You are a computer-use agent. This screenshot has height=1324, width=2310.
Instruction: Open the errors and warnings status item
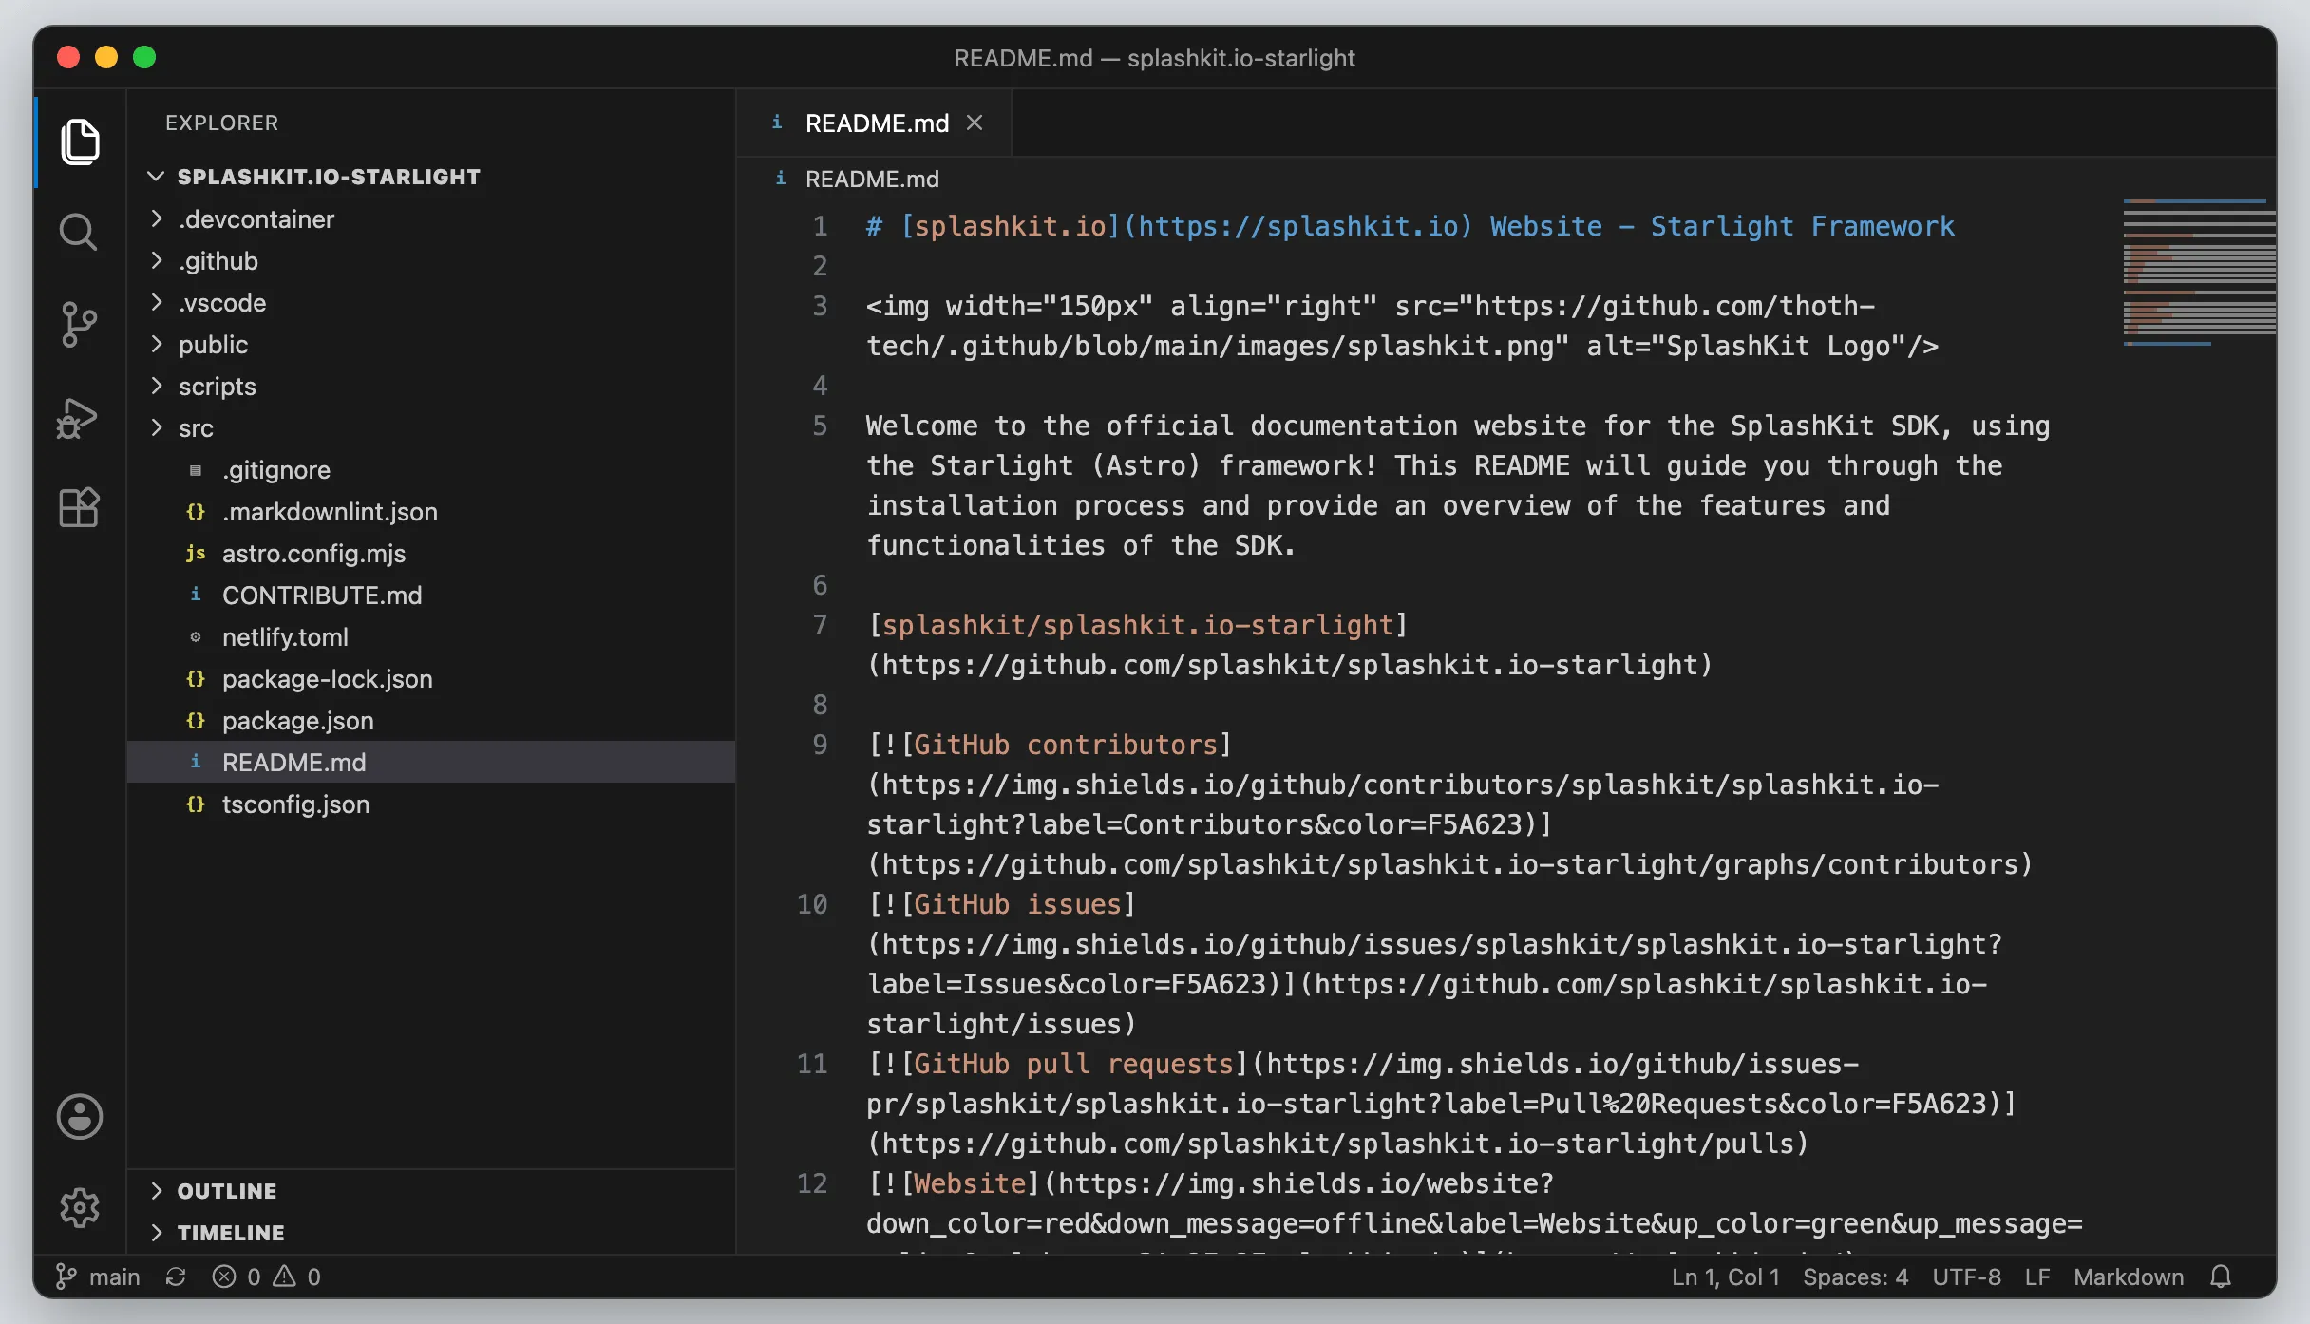(266, 1277)
